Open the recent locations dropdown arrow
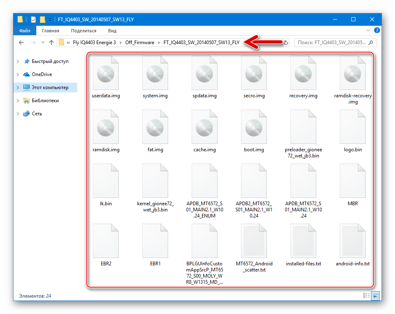This screenshot has width=395, height=314. click(x=42, y=43)
